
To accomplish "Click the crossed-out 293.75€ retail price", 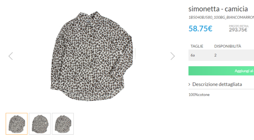I will (x=238, y=30).
